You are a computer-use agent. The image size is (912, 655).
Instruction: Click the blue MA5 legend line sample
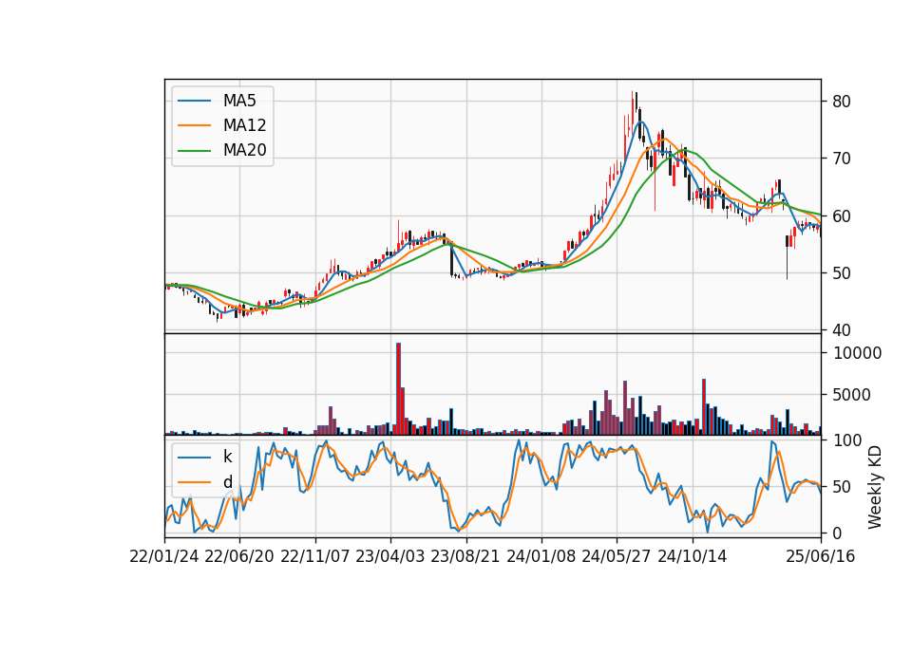[x=194, y=102]
